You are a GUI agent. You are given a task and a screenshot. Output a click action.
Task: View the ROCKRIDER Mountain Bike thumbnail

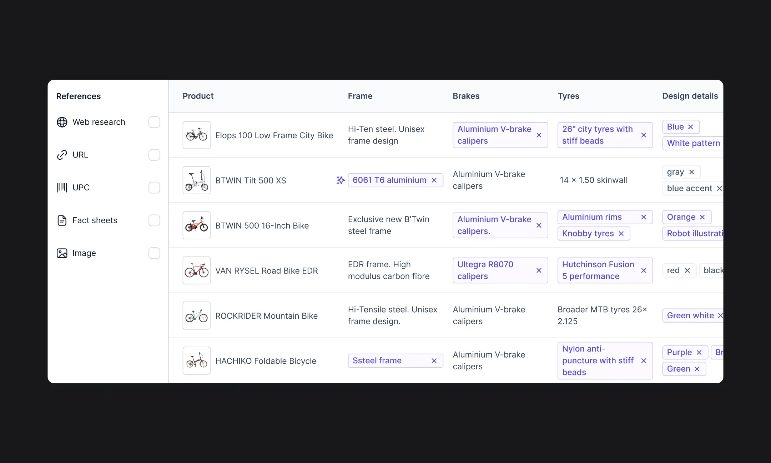point(197,316)
